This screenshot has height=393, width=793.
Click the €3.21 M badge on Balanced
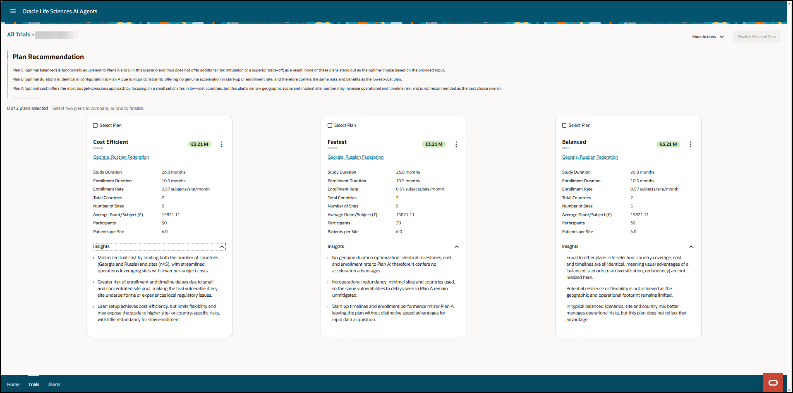668,144
